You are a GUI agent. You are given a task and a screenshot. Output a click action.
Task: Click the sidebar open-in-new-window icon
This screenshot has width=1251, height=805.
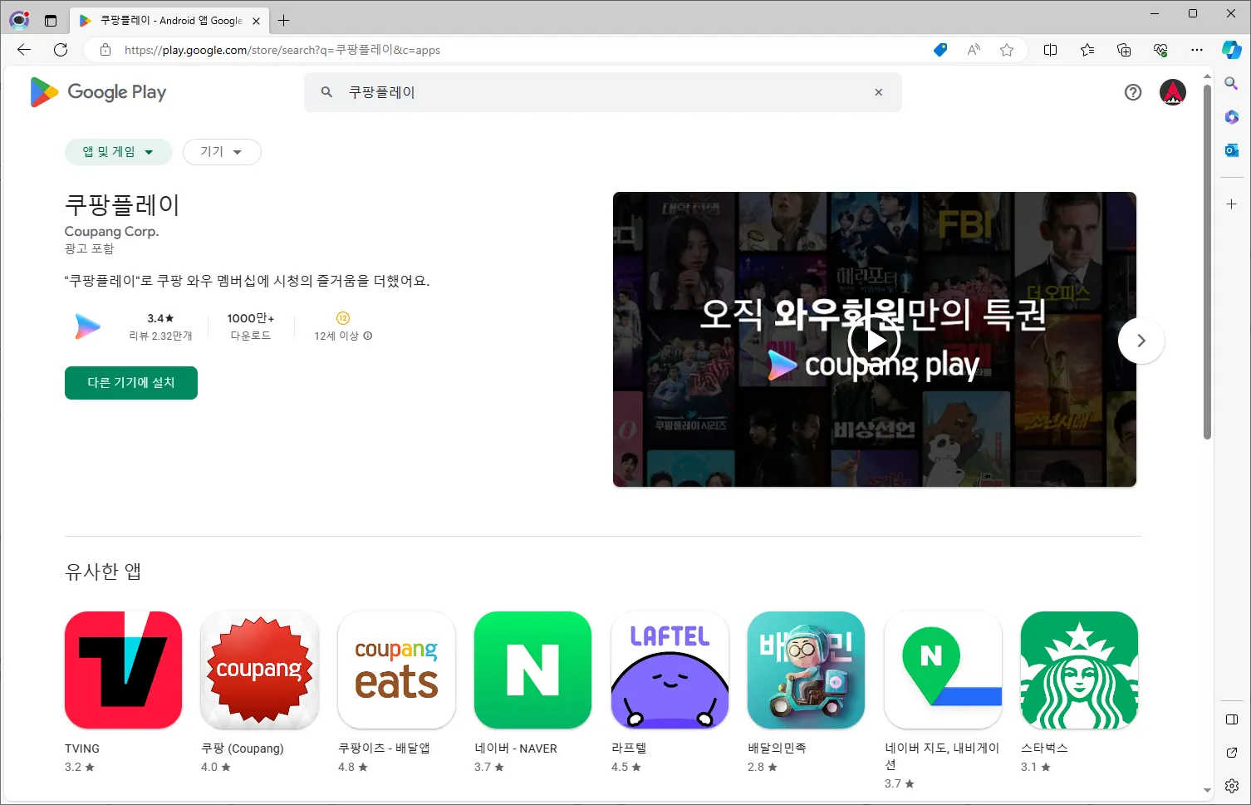coord(1232,753)
